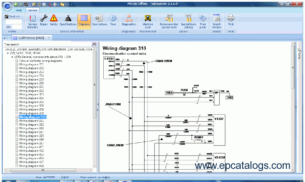Click the green plus quick access icon
The width and height of the screenshot is (305, 182).
coord(40,4)
